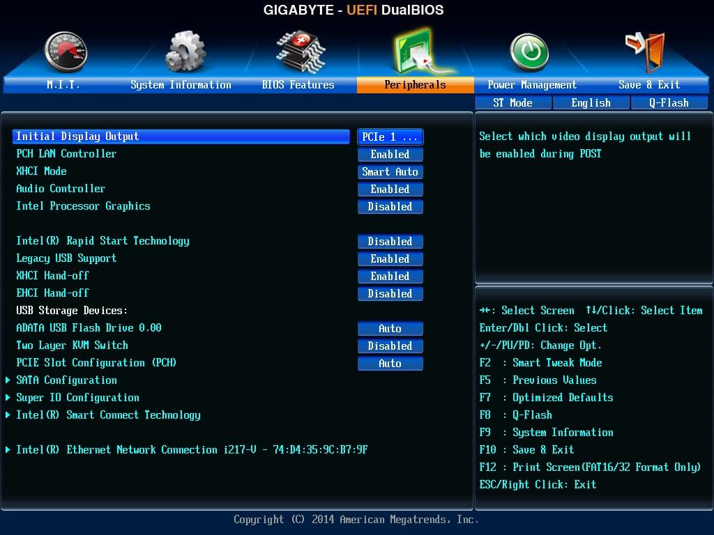Change PCH LAN Controller Enabled value
This screenshot has width=714, height=535.
390,154
